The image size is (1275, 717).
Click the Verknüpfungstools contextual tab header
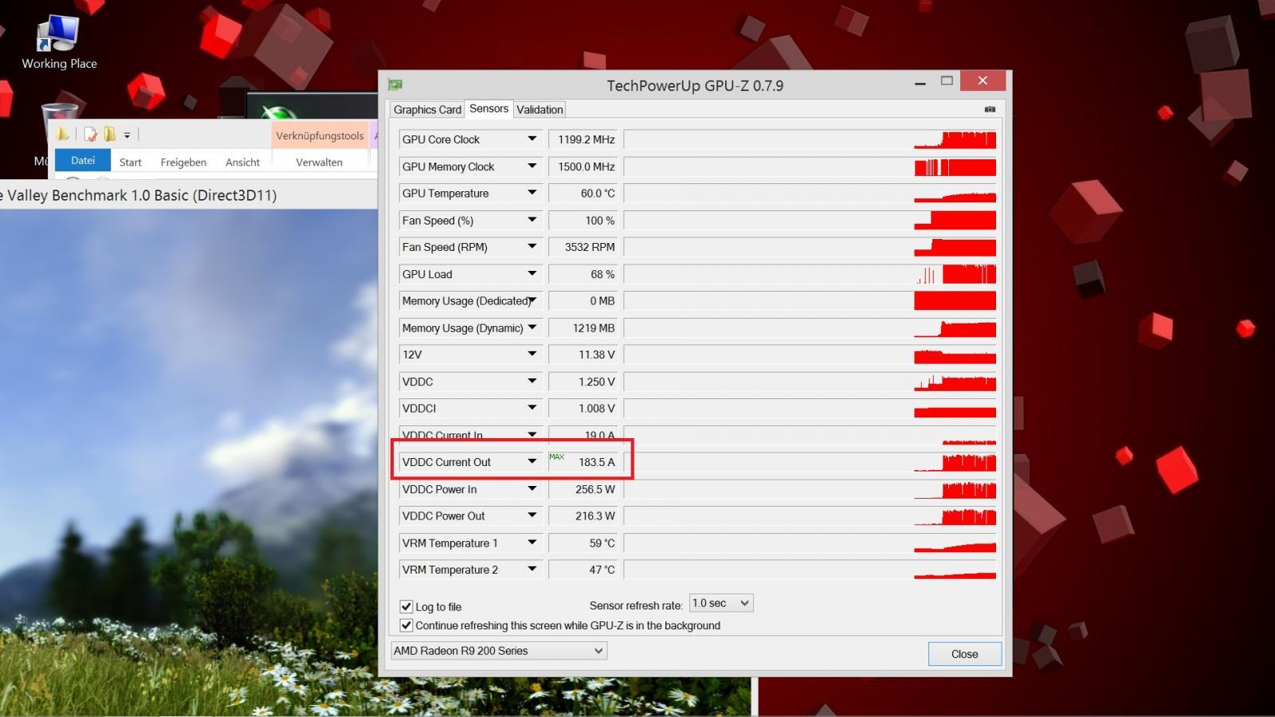point(320,135)
